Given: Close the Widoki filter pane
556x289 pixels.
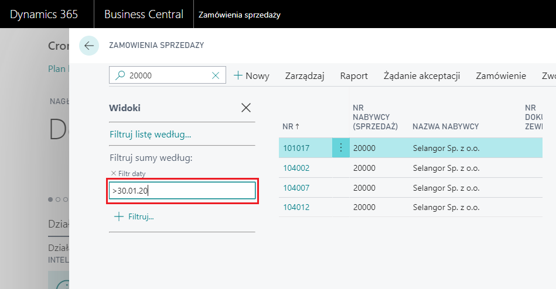Looking at the screenshot, I should pos(245,108).
